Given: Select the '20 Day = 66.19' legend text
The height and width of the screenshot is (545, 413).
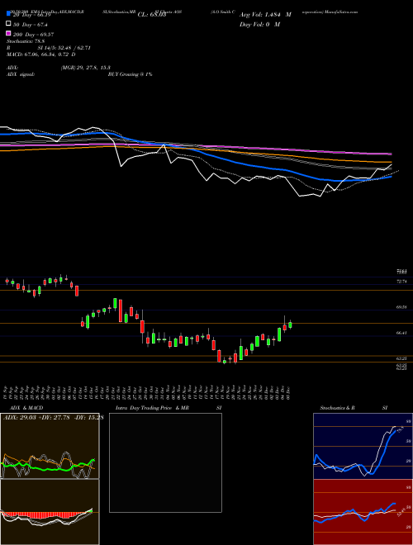Looking at the screenshot, I should (x=32, y=15).
